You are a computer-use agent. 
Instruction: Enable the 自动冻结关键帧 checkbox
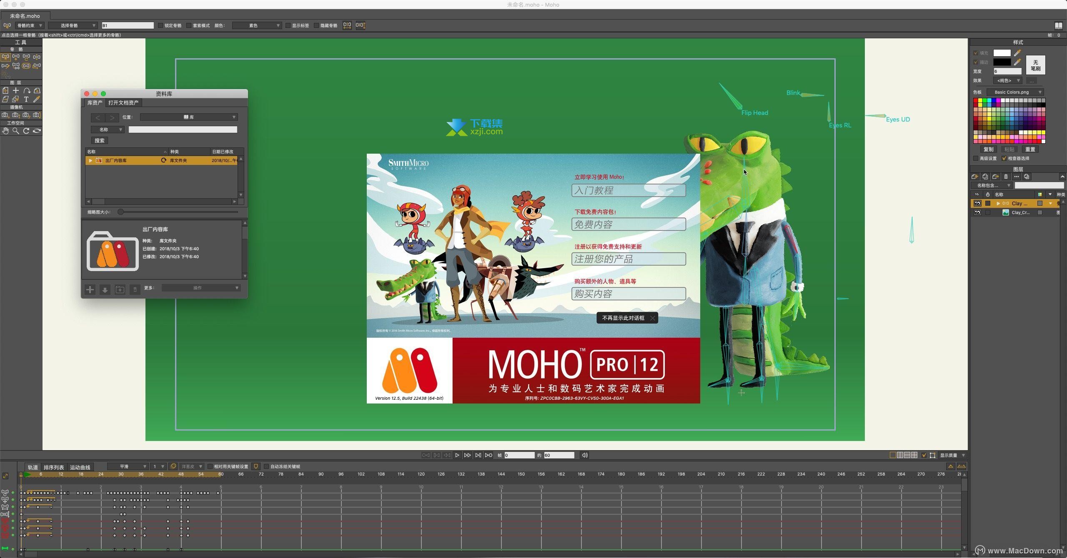(266, 466)
